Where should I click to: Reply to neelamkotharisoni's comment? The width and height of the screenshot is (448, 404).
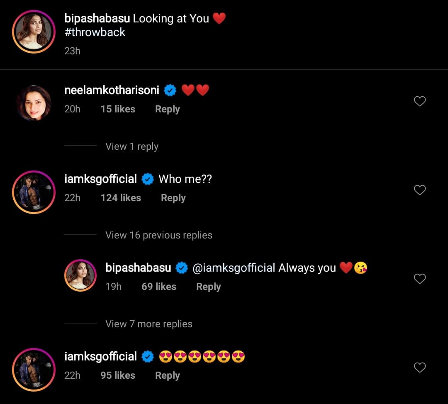point(167,109)
